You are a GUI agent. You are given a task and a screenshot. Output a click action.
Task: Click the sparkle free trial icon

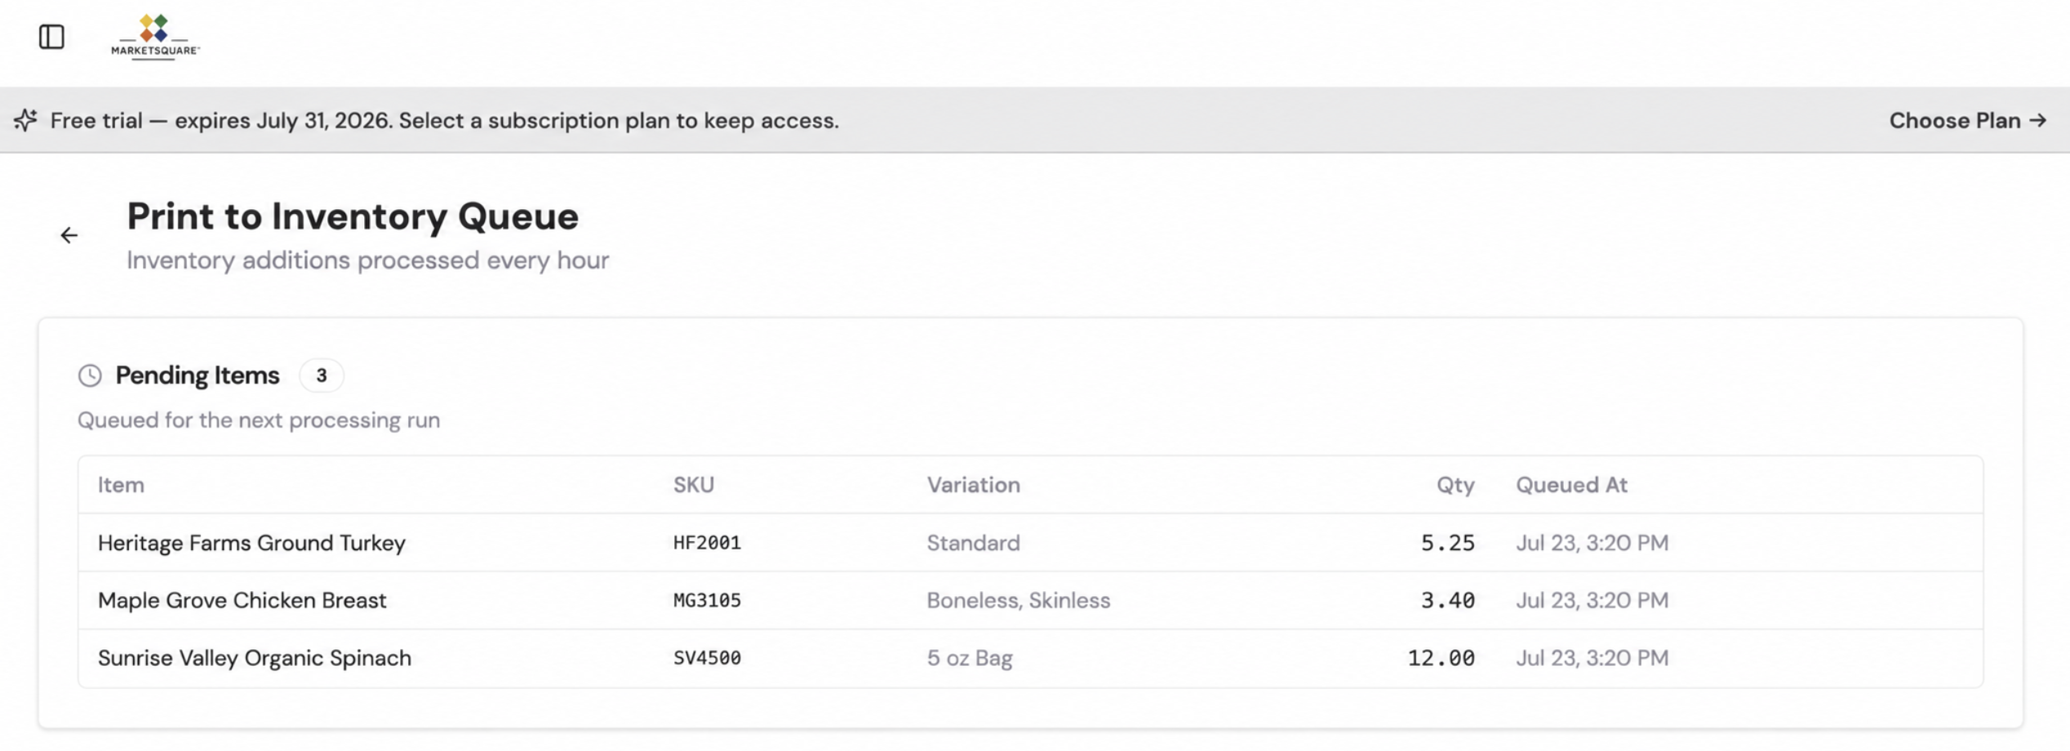click(25, 120)
